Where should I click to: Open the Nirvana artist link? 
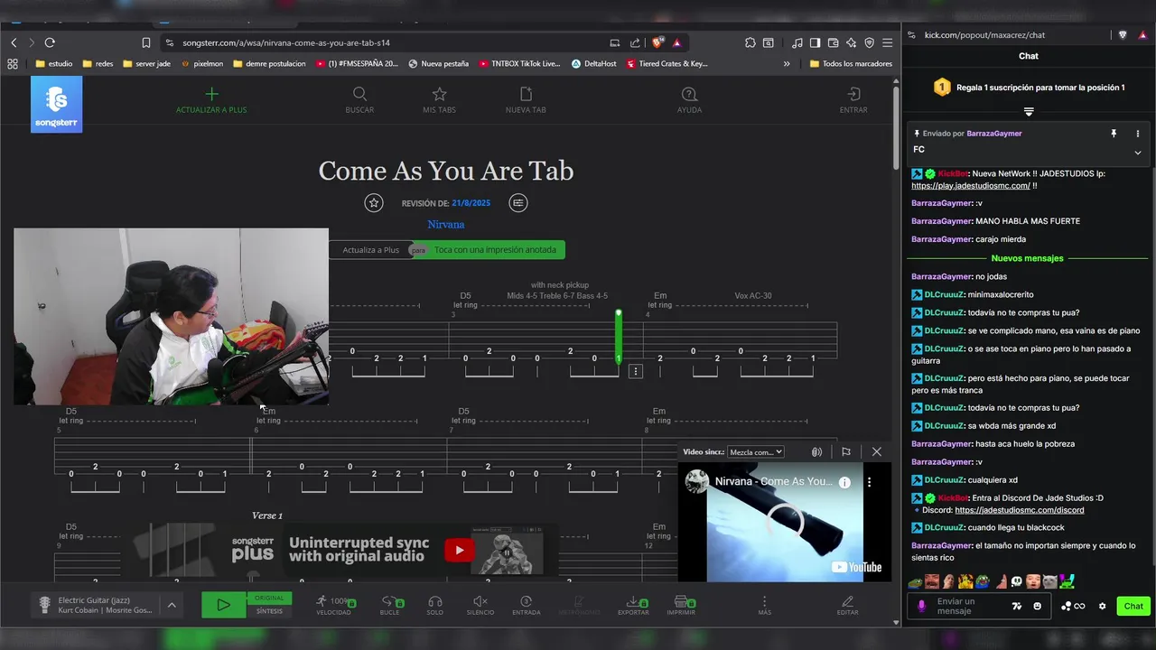(446, 224)
